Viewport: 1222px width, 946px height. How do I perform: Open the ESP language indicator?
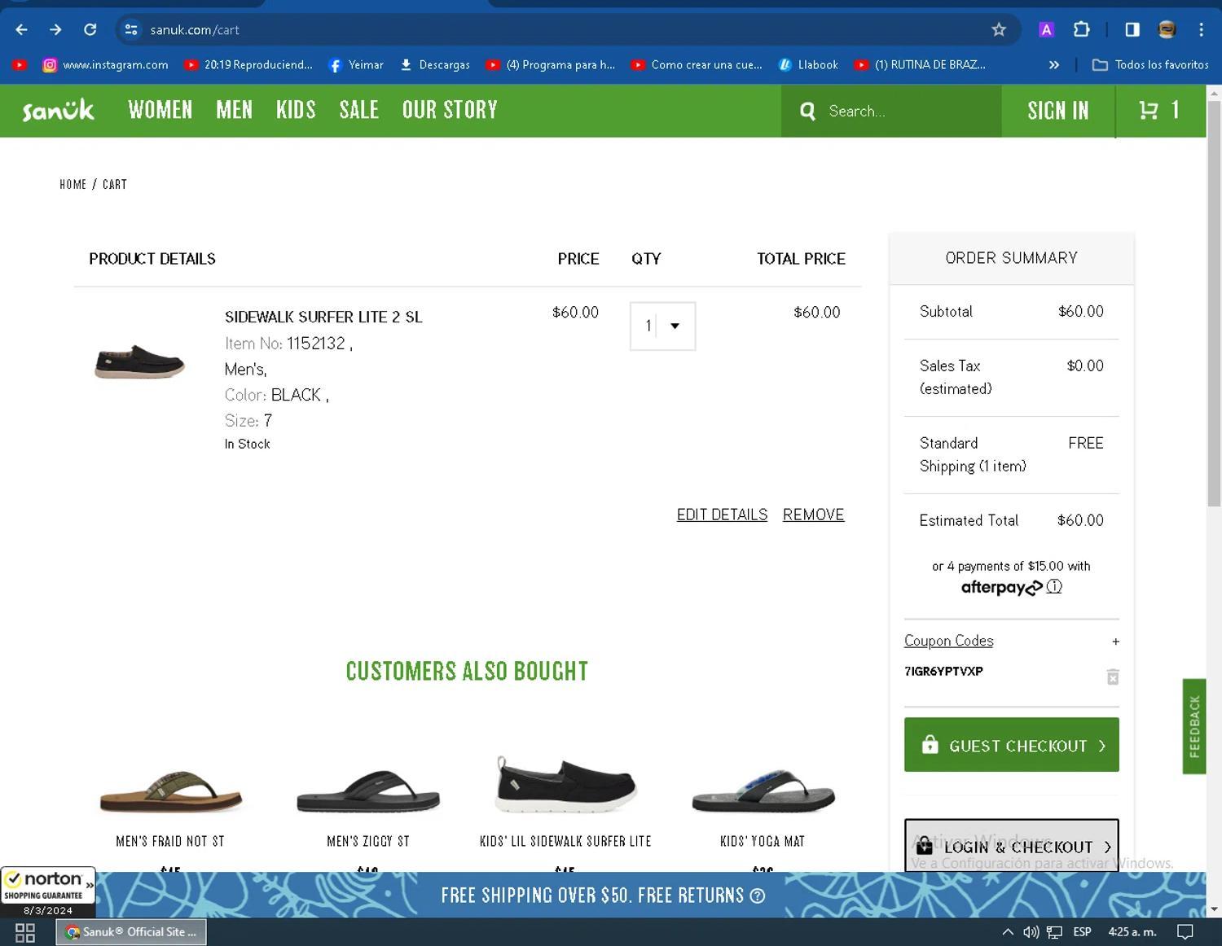1082,932
